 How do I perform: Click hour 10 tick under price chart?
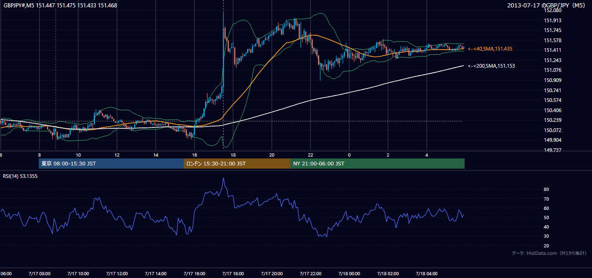point(78,155)
